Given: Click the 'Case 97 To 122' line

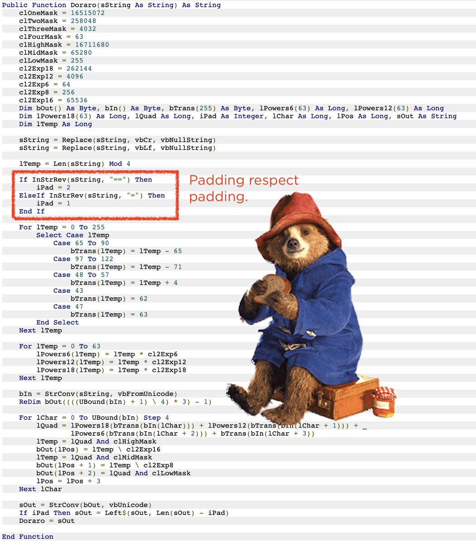Looking at the screenshot, I should click(83, 259).
